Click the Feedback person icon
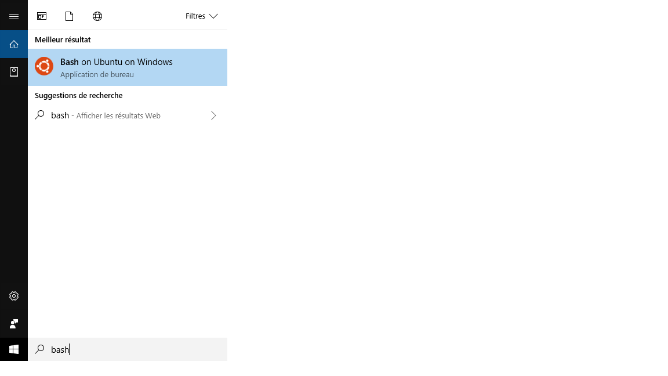 (x=14, y=324)
